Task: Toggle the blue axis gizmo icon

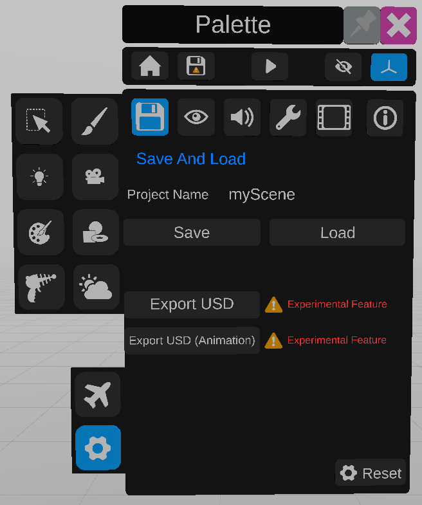Action: pyautogui.click(x=389, y=67)
